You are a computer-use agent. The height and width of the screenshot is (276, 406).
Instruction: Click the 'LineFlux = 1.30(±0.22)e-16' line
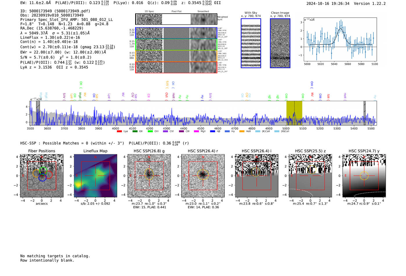coord(50,37)
